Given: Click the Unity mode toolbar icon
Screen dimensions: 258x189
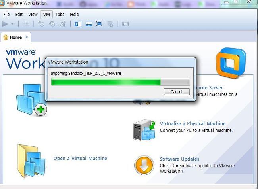Looking at the screenshot, I should 110,24.
